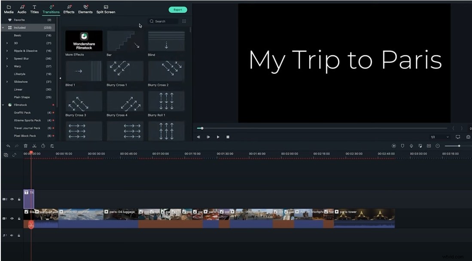Open the 1/2 playback quality dropdown

tap(444, 137)
